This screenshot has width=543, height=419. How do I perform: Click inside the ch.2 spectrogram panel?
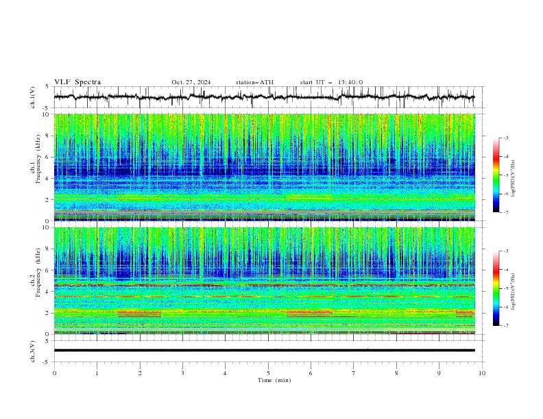coord(264,281)
